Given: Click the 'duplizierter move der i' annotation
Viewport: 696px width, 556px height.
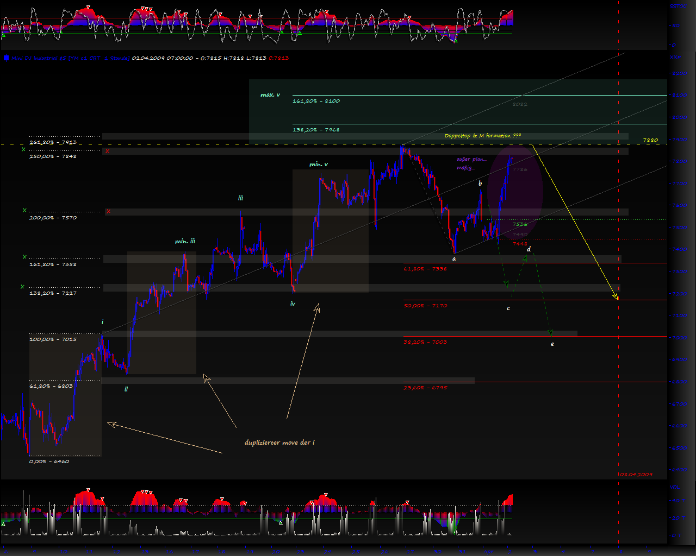Looking at the screenshot, I should pos(279,443).
